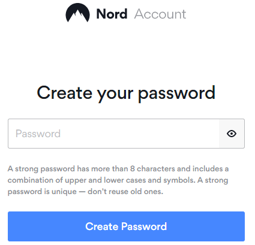Focus the Password input field
Image resolution: width=255 pixels, height=245 pixels.
tap(126, 134)
